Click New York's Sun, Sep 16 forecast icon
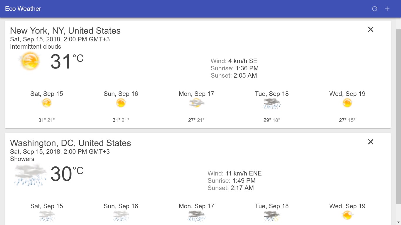The width and height of the screenshot is (401, 225). click(x=121, y=103)
